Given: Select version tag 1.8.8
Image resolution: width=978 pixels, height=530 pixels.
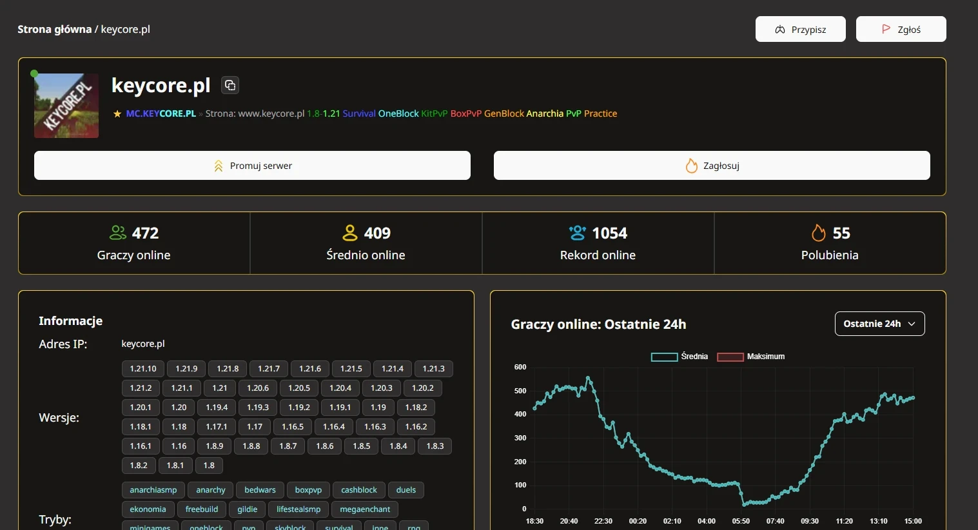Looking at the screenshot, I should tap(251, 446).
